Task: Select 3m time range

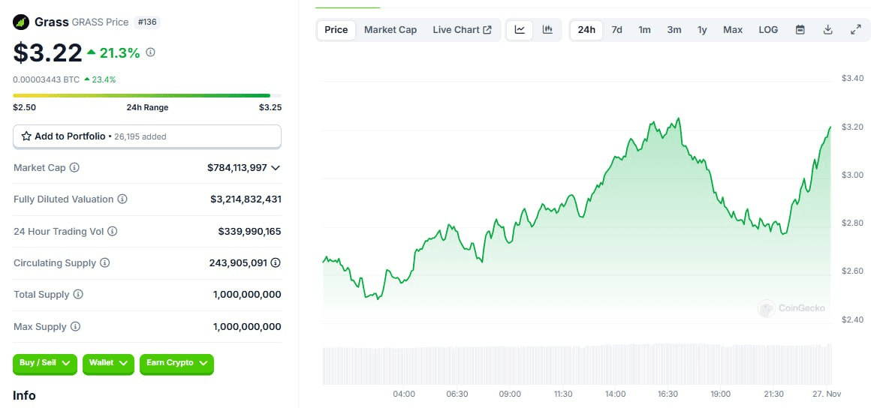Action: click(x=674, y=30)
